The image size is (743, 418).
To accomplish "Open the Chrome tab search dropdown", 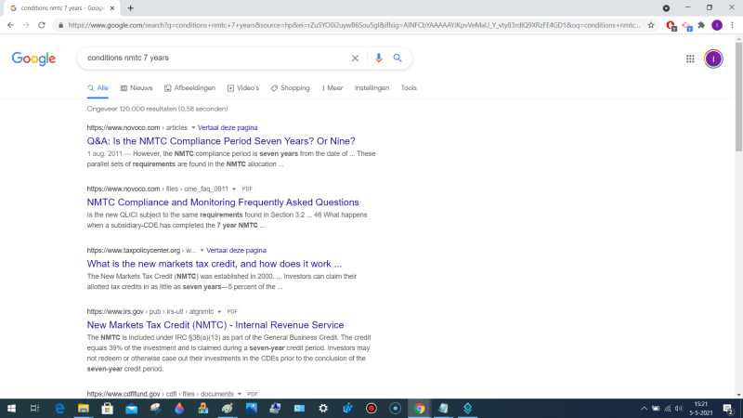I will (x=666, y=8).
